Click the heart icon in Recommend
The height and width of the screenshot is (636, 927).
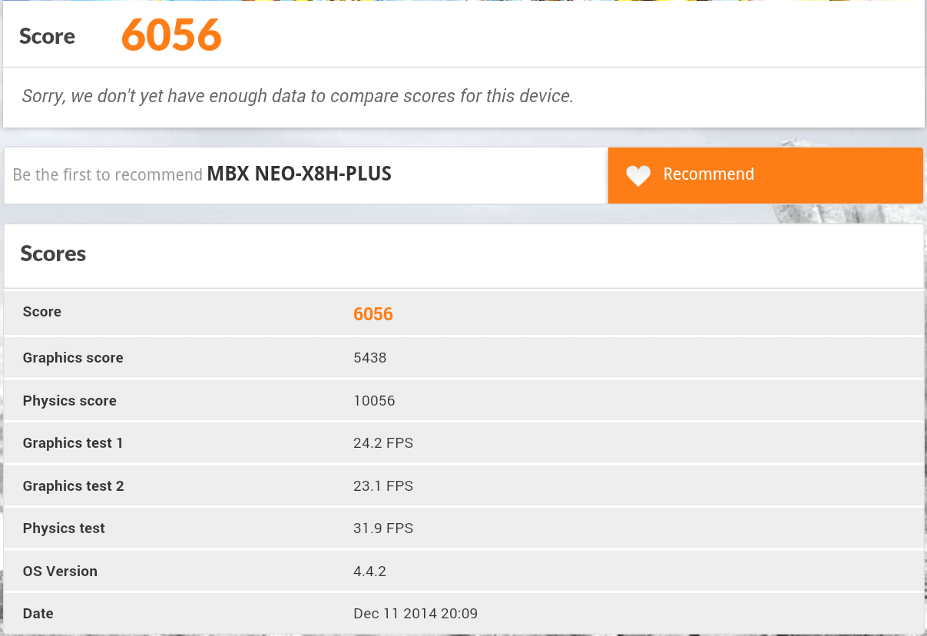638,176
